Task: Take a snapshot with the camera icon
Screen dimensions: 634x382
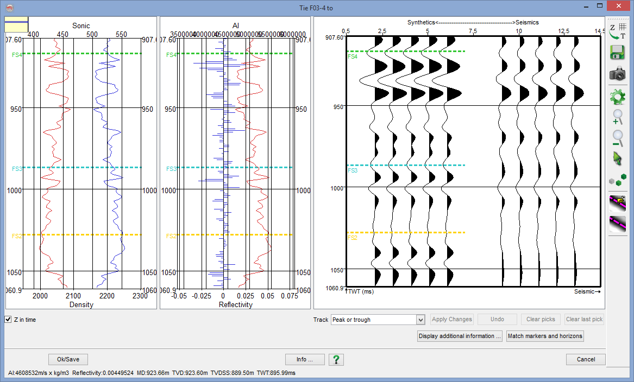Action: click(617, 74)
